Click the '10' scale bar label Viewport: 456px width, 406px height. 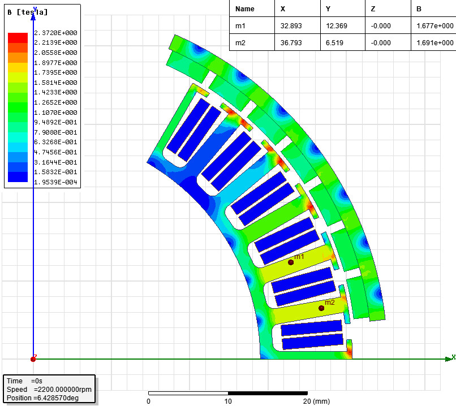(228, 401)
